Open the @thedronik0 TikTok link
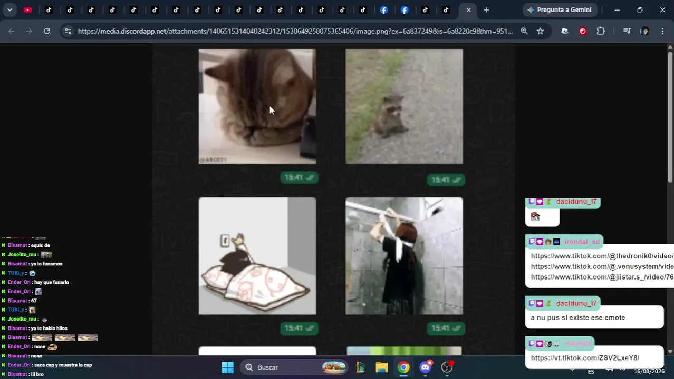674x379 pixels. (x=602, y=256)
